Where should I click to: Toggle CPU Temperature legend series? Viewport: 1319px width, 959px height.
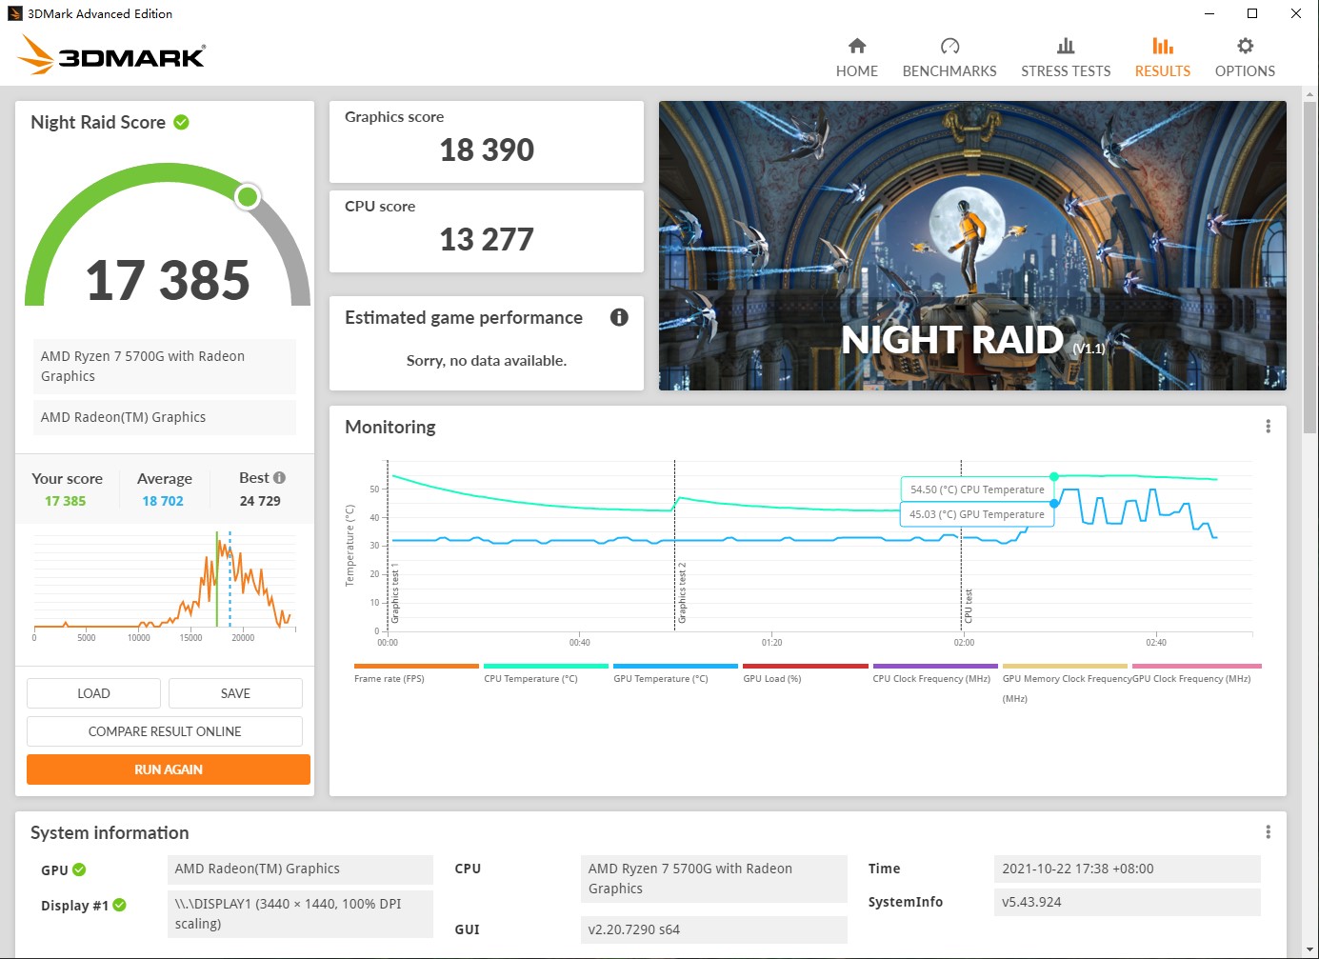pyautogui.click(x=546, y=673)
